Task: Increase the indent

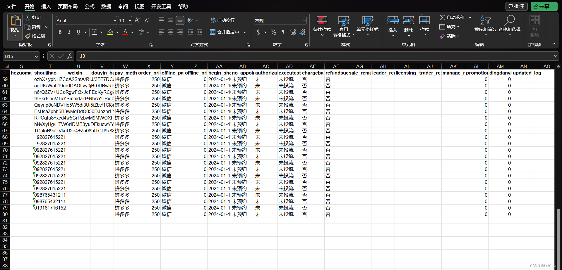Action: tap(200, 32)
